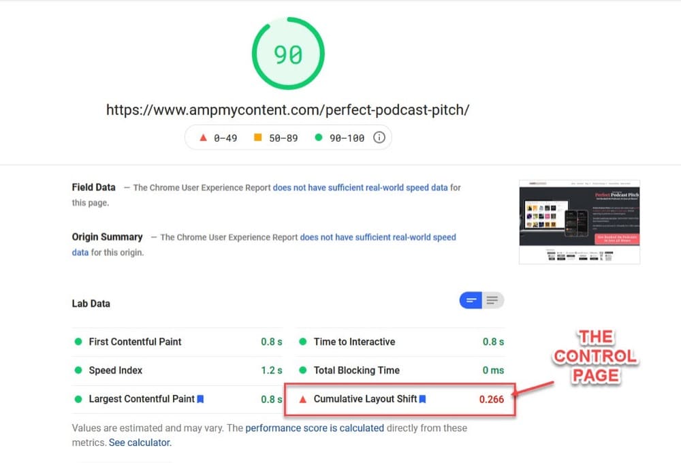Click the circular performance score gauge showing 90
Screen dimensions: 681x463
288,53
